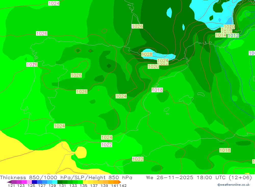This screenshot has width=255, height=187.
Task: Click the Thickness 850/1000 hPa chart title
Action: tap(66, 177)
